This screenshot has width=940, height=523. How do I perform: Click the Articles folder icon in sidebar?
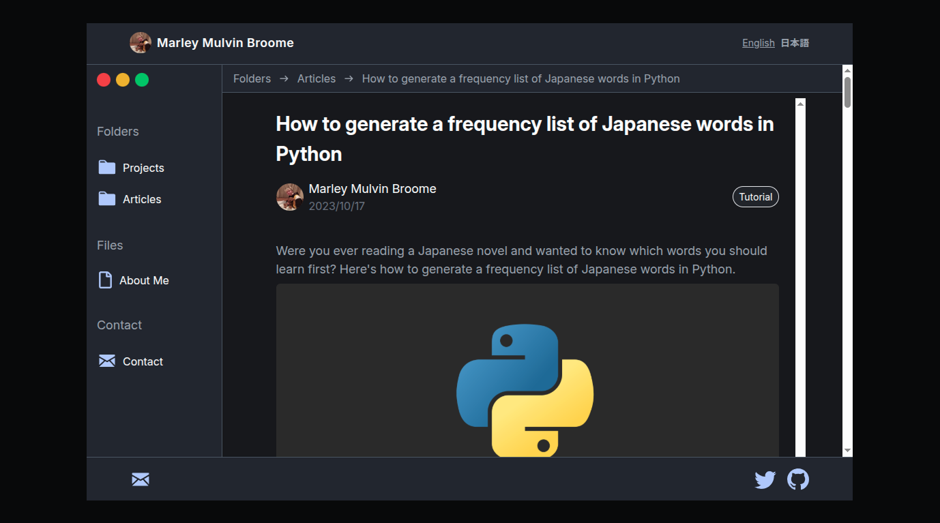click(x=107, y=198)
